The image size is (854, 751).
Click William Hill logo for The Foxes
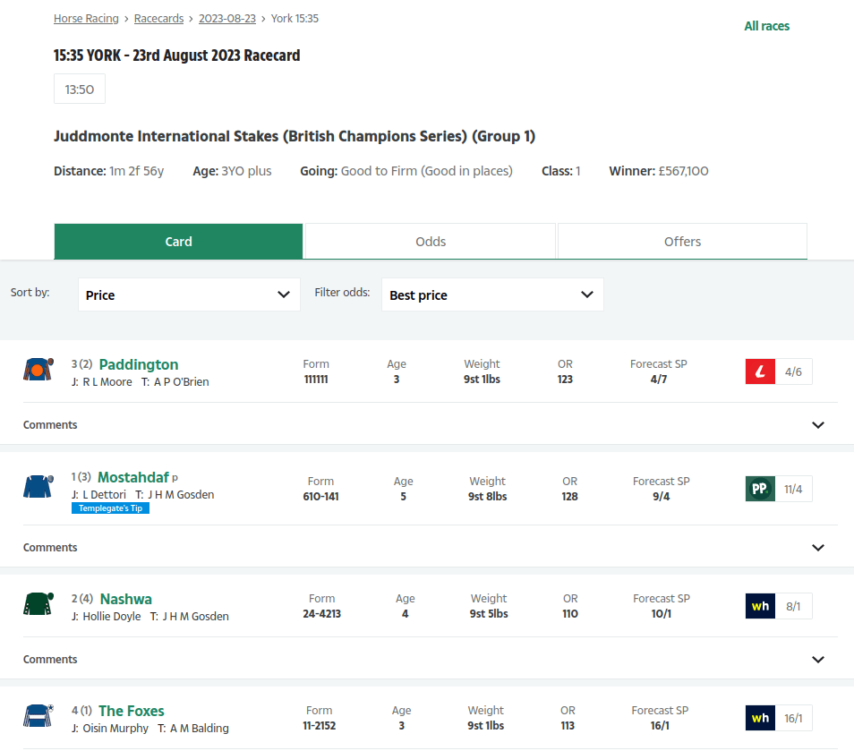pos(760,718)
